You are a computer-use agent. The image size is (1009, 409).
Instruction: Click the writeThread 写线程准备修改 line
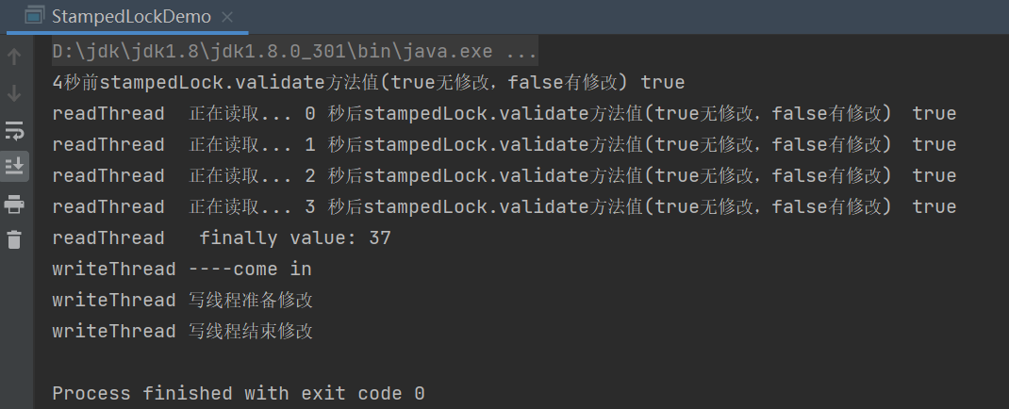click(x=182, y=300)
